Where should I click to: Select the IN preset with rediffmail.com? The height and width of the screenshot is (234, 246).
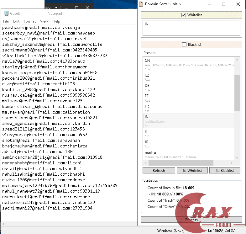click(189, 121)
